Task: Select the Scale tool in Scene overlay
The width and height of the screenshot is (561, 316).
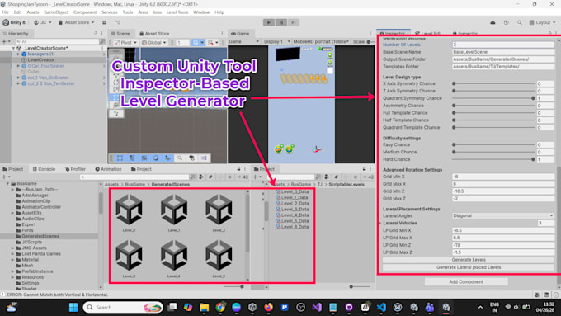Action: (116, 90)
